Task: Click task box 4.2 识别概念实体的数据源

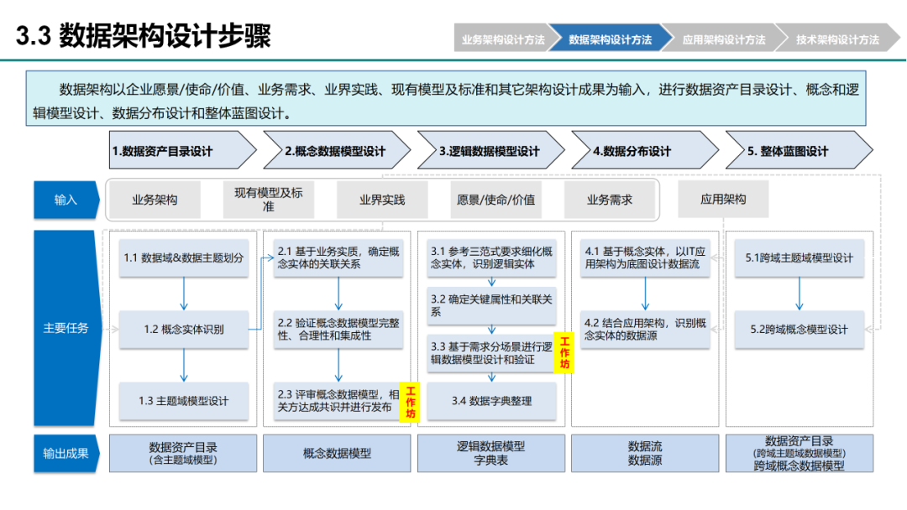Action: point(645,329)
